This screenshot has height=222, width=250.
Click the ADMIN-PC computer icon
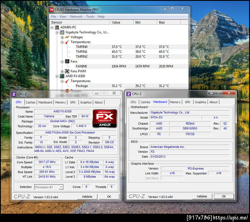click(x=57, y=27)
